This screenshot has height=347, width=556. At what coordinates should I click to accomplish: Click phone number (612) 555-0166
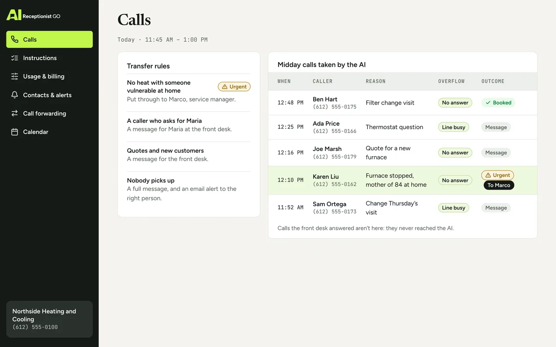[x=334, y=131]
